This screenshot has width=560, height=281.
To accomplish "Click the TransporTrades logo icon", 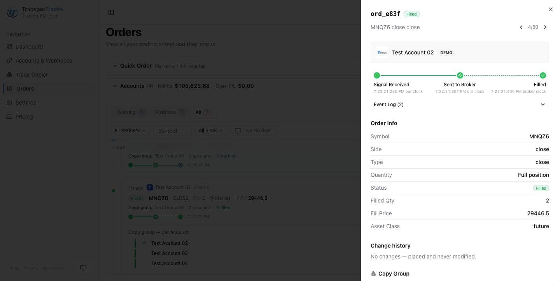I will (x=12, y=12).
